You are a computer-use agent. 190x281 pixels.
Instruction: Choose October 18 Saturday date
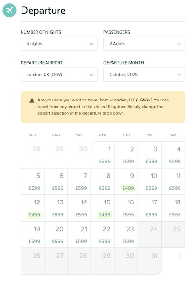pyautogui.click(x=173, y=208)
